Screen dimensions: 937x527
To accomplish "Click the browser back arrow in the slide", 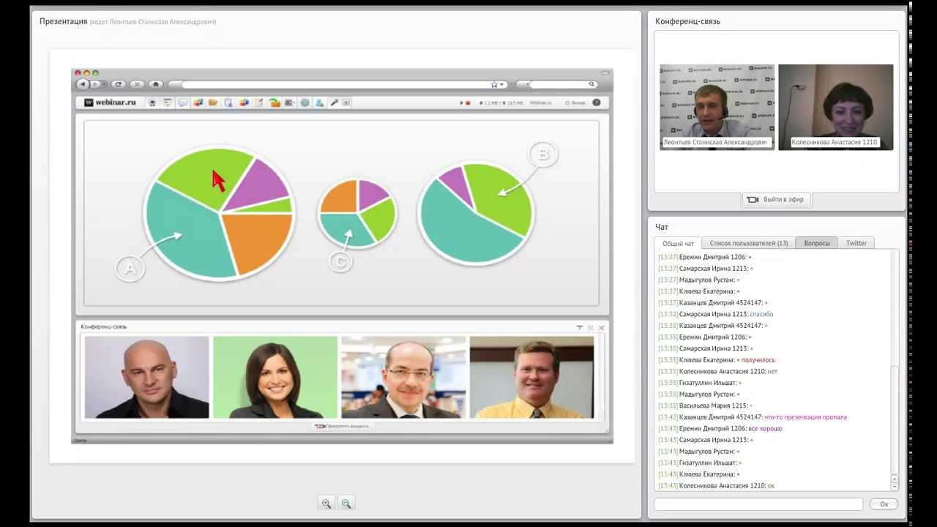I will click(x=83, y=84).
